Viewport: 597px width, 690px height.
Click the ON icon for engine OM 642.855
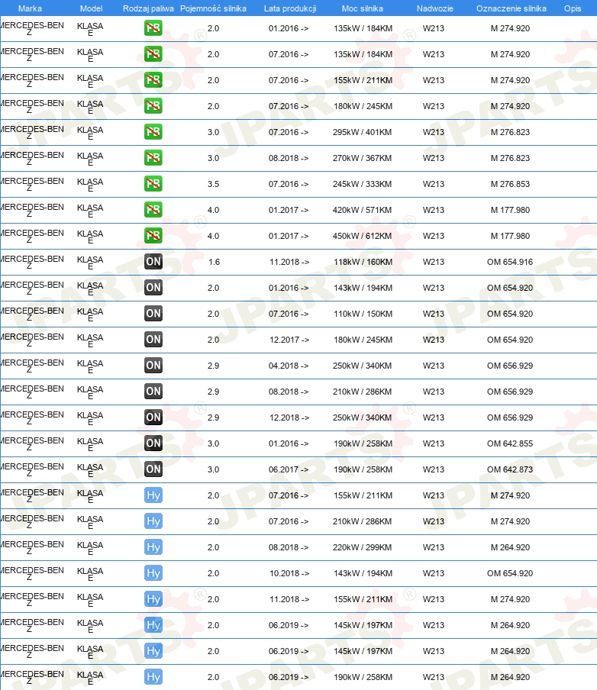click(x=153, y=443)
